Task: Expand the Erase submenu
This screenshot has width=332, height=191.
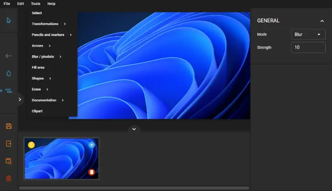Action: 40,90
